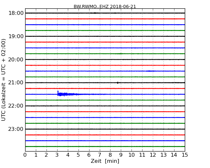Click the x-axis tick label "5"

79,155
